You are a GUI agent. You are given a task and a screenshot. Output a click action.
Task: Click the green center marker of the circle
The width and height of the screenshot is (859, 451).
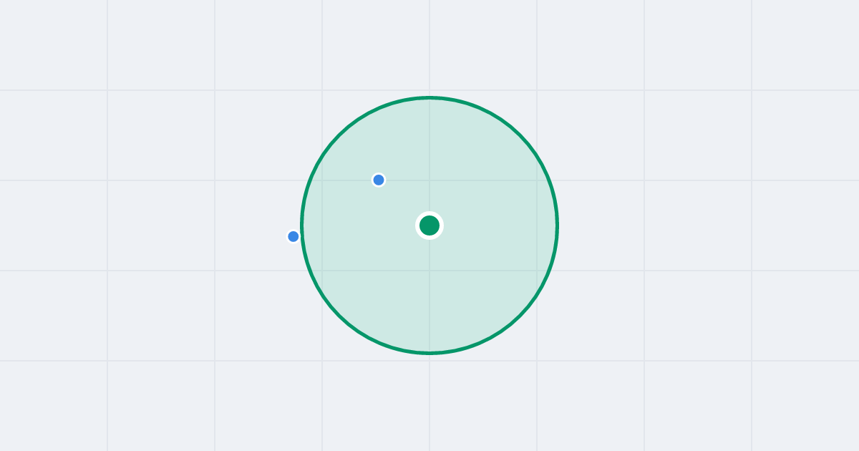pos(429,225)
